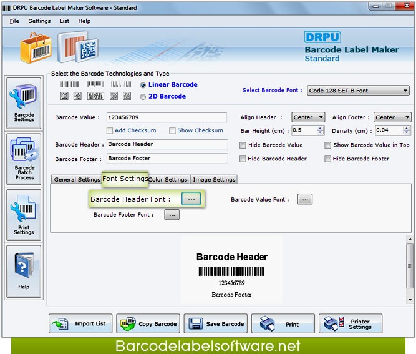Select fifth 2D barcode sample icon
Screen dimensions: 416x354
(x=127, y=96)
